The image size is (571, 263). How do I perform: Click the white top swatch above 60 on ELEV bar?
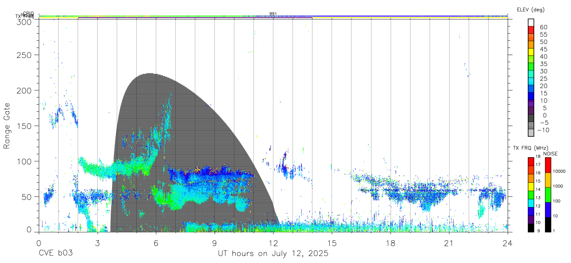pos(531,22)
